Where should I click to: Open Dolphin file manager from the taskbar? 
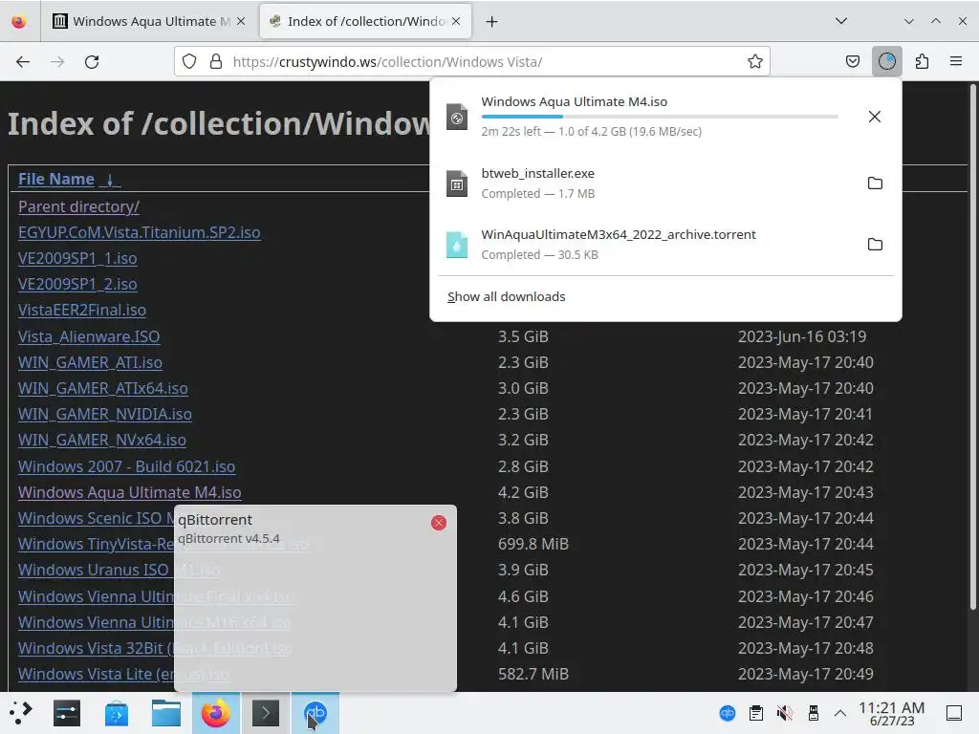coord(166,713)
